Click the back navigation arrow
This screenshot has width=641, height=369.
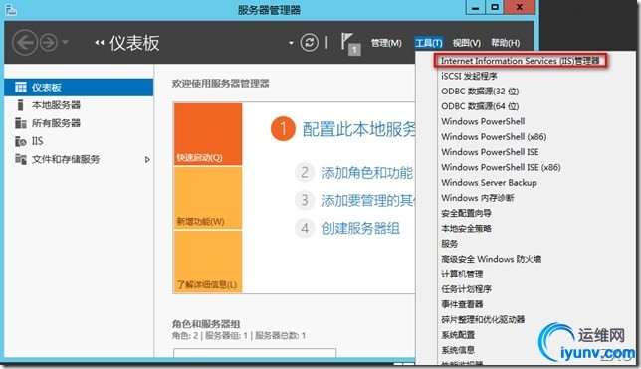25,43
